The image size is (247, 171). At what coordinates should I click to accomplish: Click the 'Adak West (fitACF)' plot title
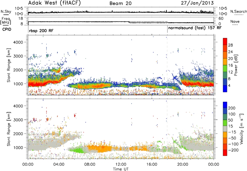(x=54, y=3)
